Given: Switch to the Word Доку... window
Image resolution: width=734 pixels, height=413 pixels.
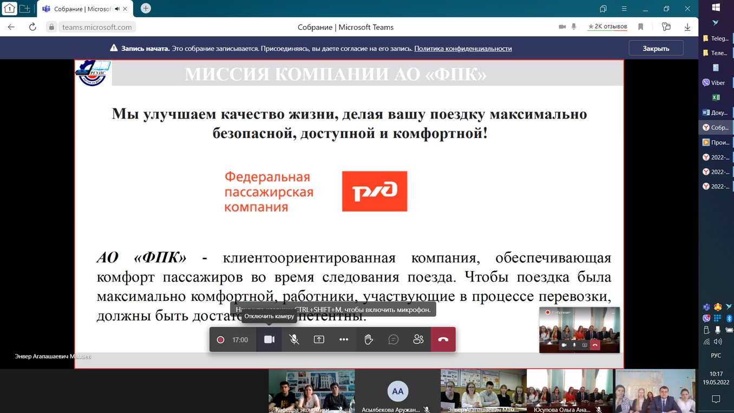Looking at the screenshot, I should (716, 113).
